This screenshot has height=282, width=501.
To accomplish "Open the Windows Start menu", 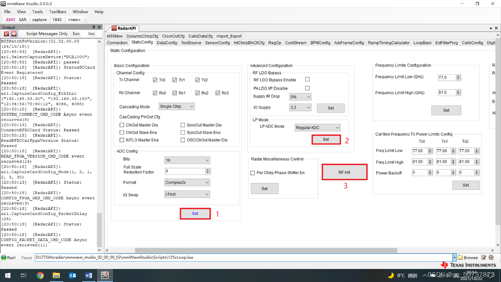I will tap(8, 275).
